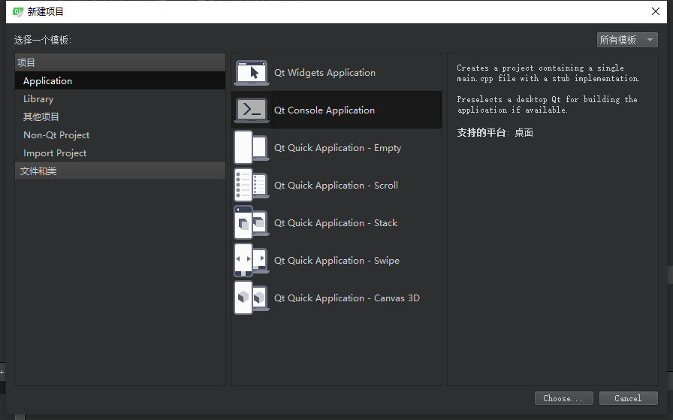
Task: Choose Qt Quick Application - Stack text
Action: (x=336, y=223)
